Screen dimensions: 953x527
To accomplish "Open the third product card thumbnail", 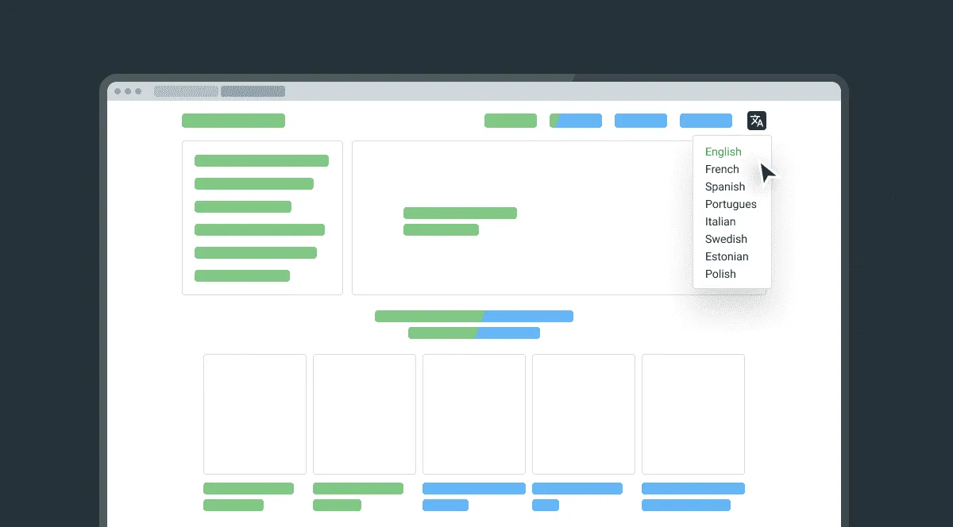I will click(473, 414).
